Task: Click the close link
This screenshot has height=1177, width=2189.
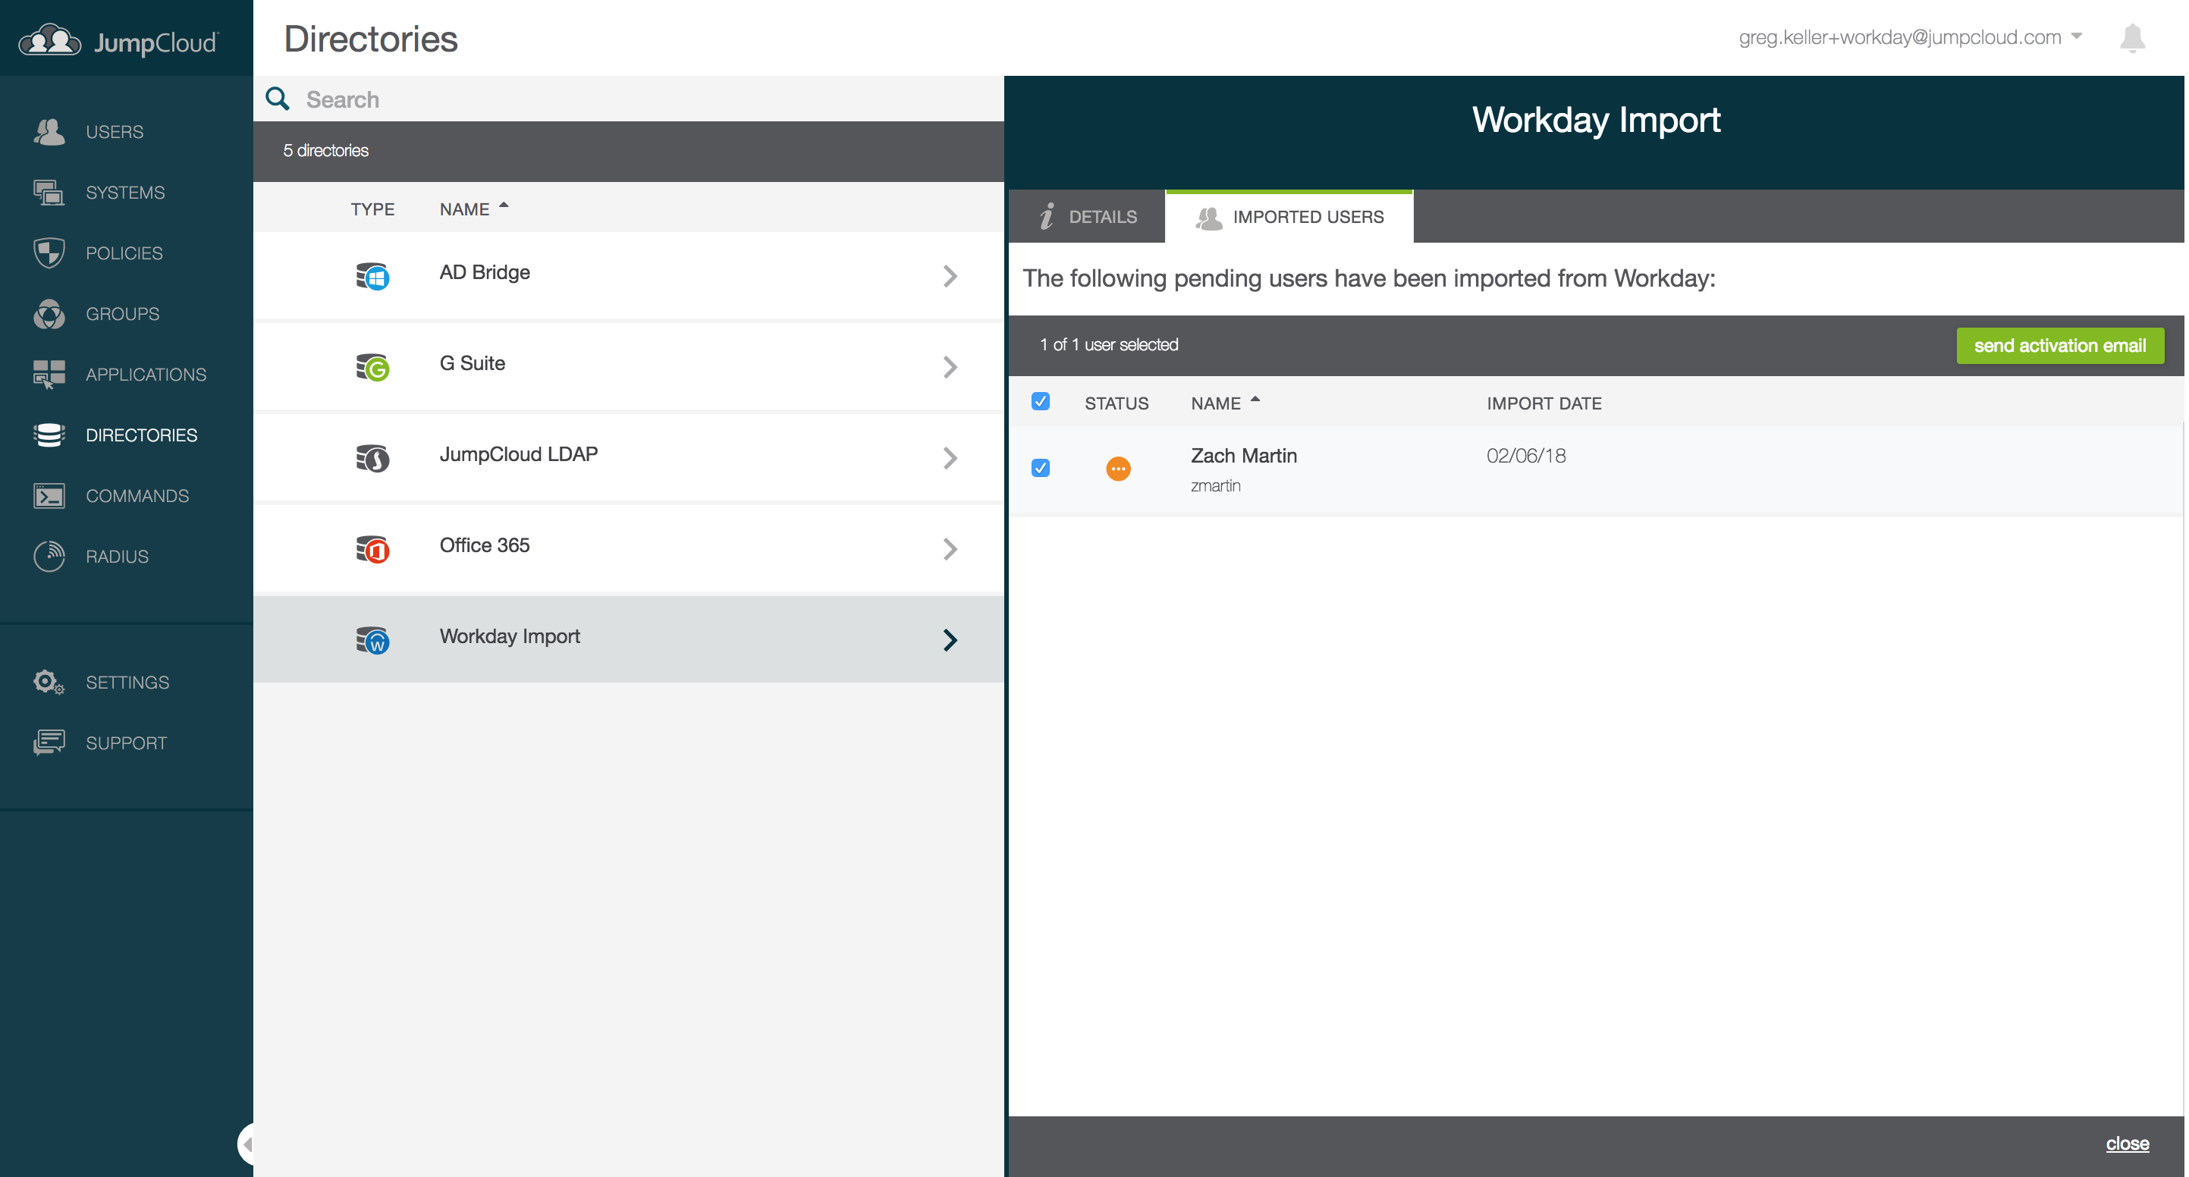Action: click(2126, 1144)
